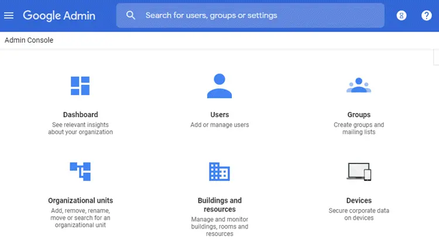The width and height of the screenshot is (439, 239).
Task: Click the Dashboard tiles icon
Action: click(x=80, y=86)
